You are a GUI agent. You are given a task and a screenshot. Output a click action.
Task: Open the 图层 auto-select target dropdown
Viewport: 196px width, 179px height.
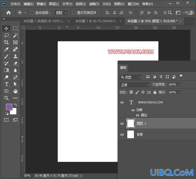(61, 13)
